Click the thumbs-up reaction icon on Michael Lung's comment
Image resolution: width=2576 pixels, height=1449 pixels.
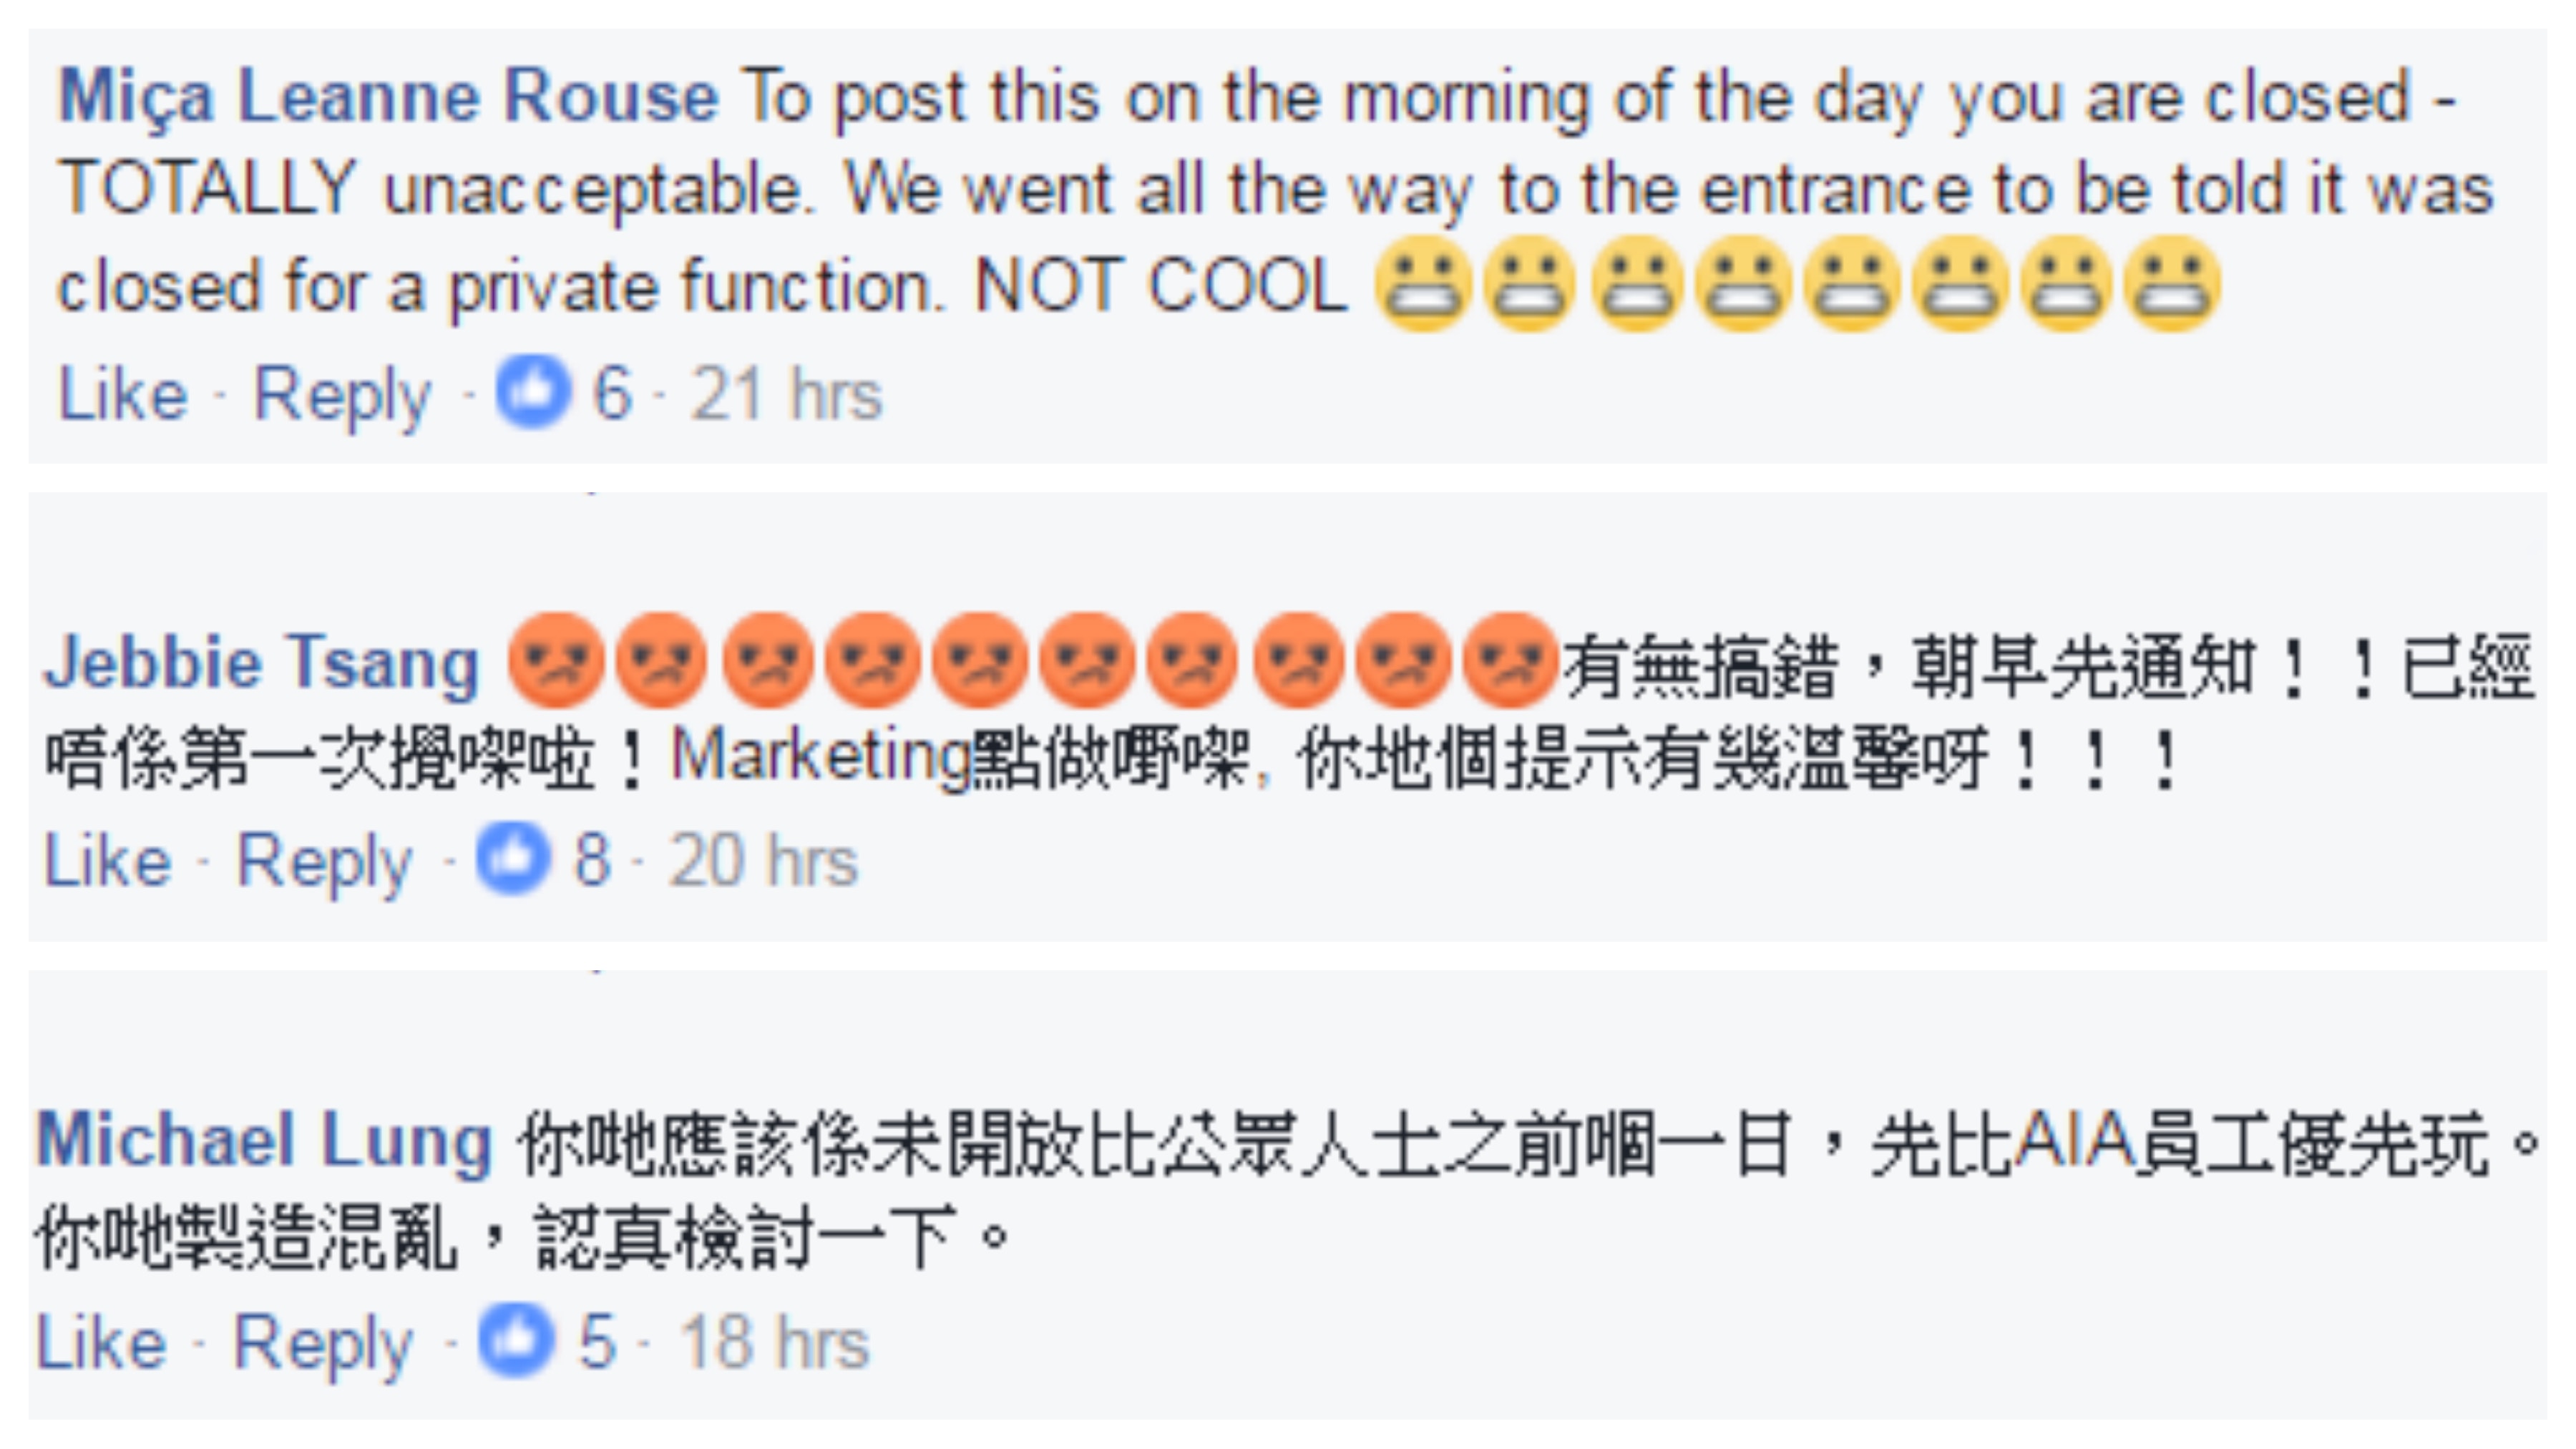[516, 1340]
